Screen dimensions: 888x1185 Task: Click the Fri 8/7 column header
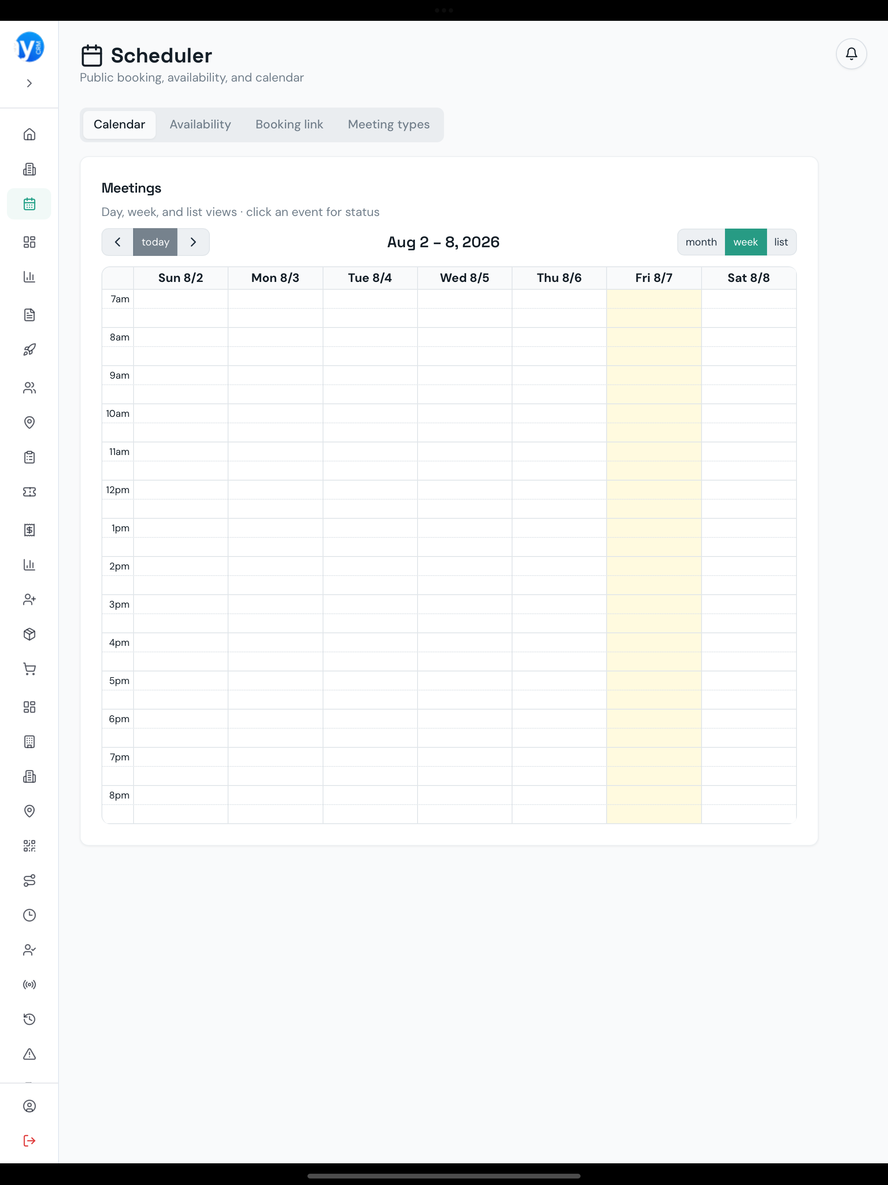(654, 278)
